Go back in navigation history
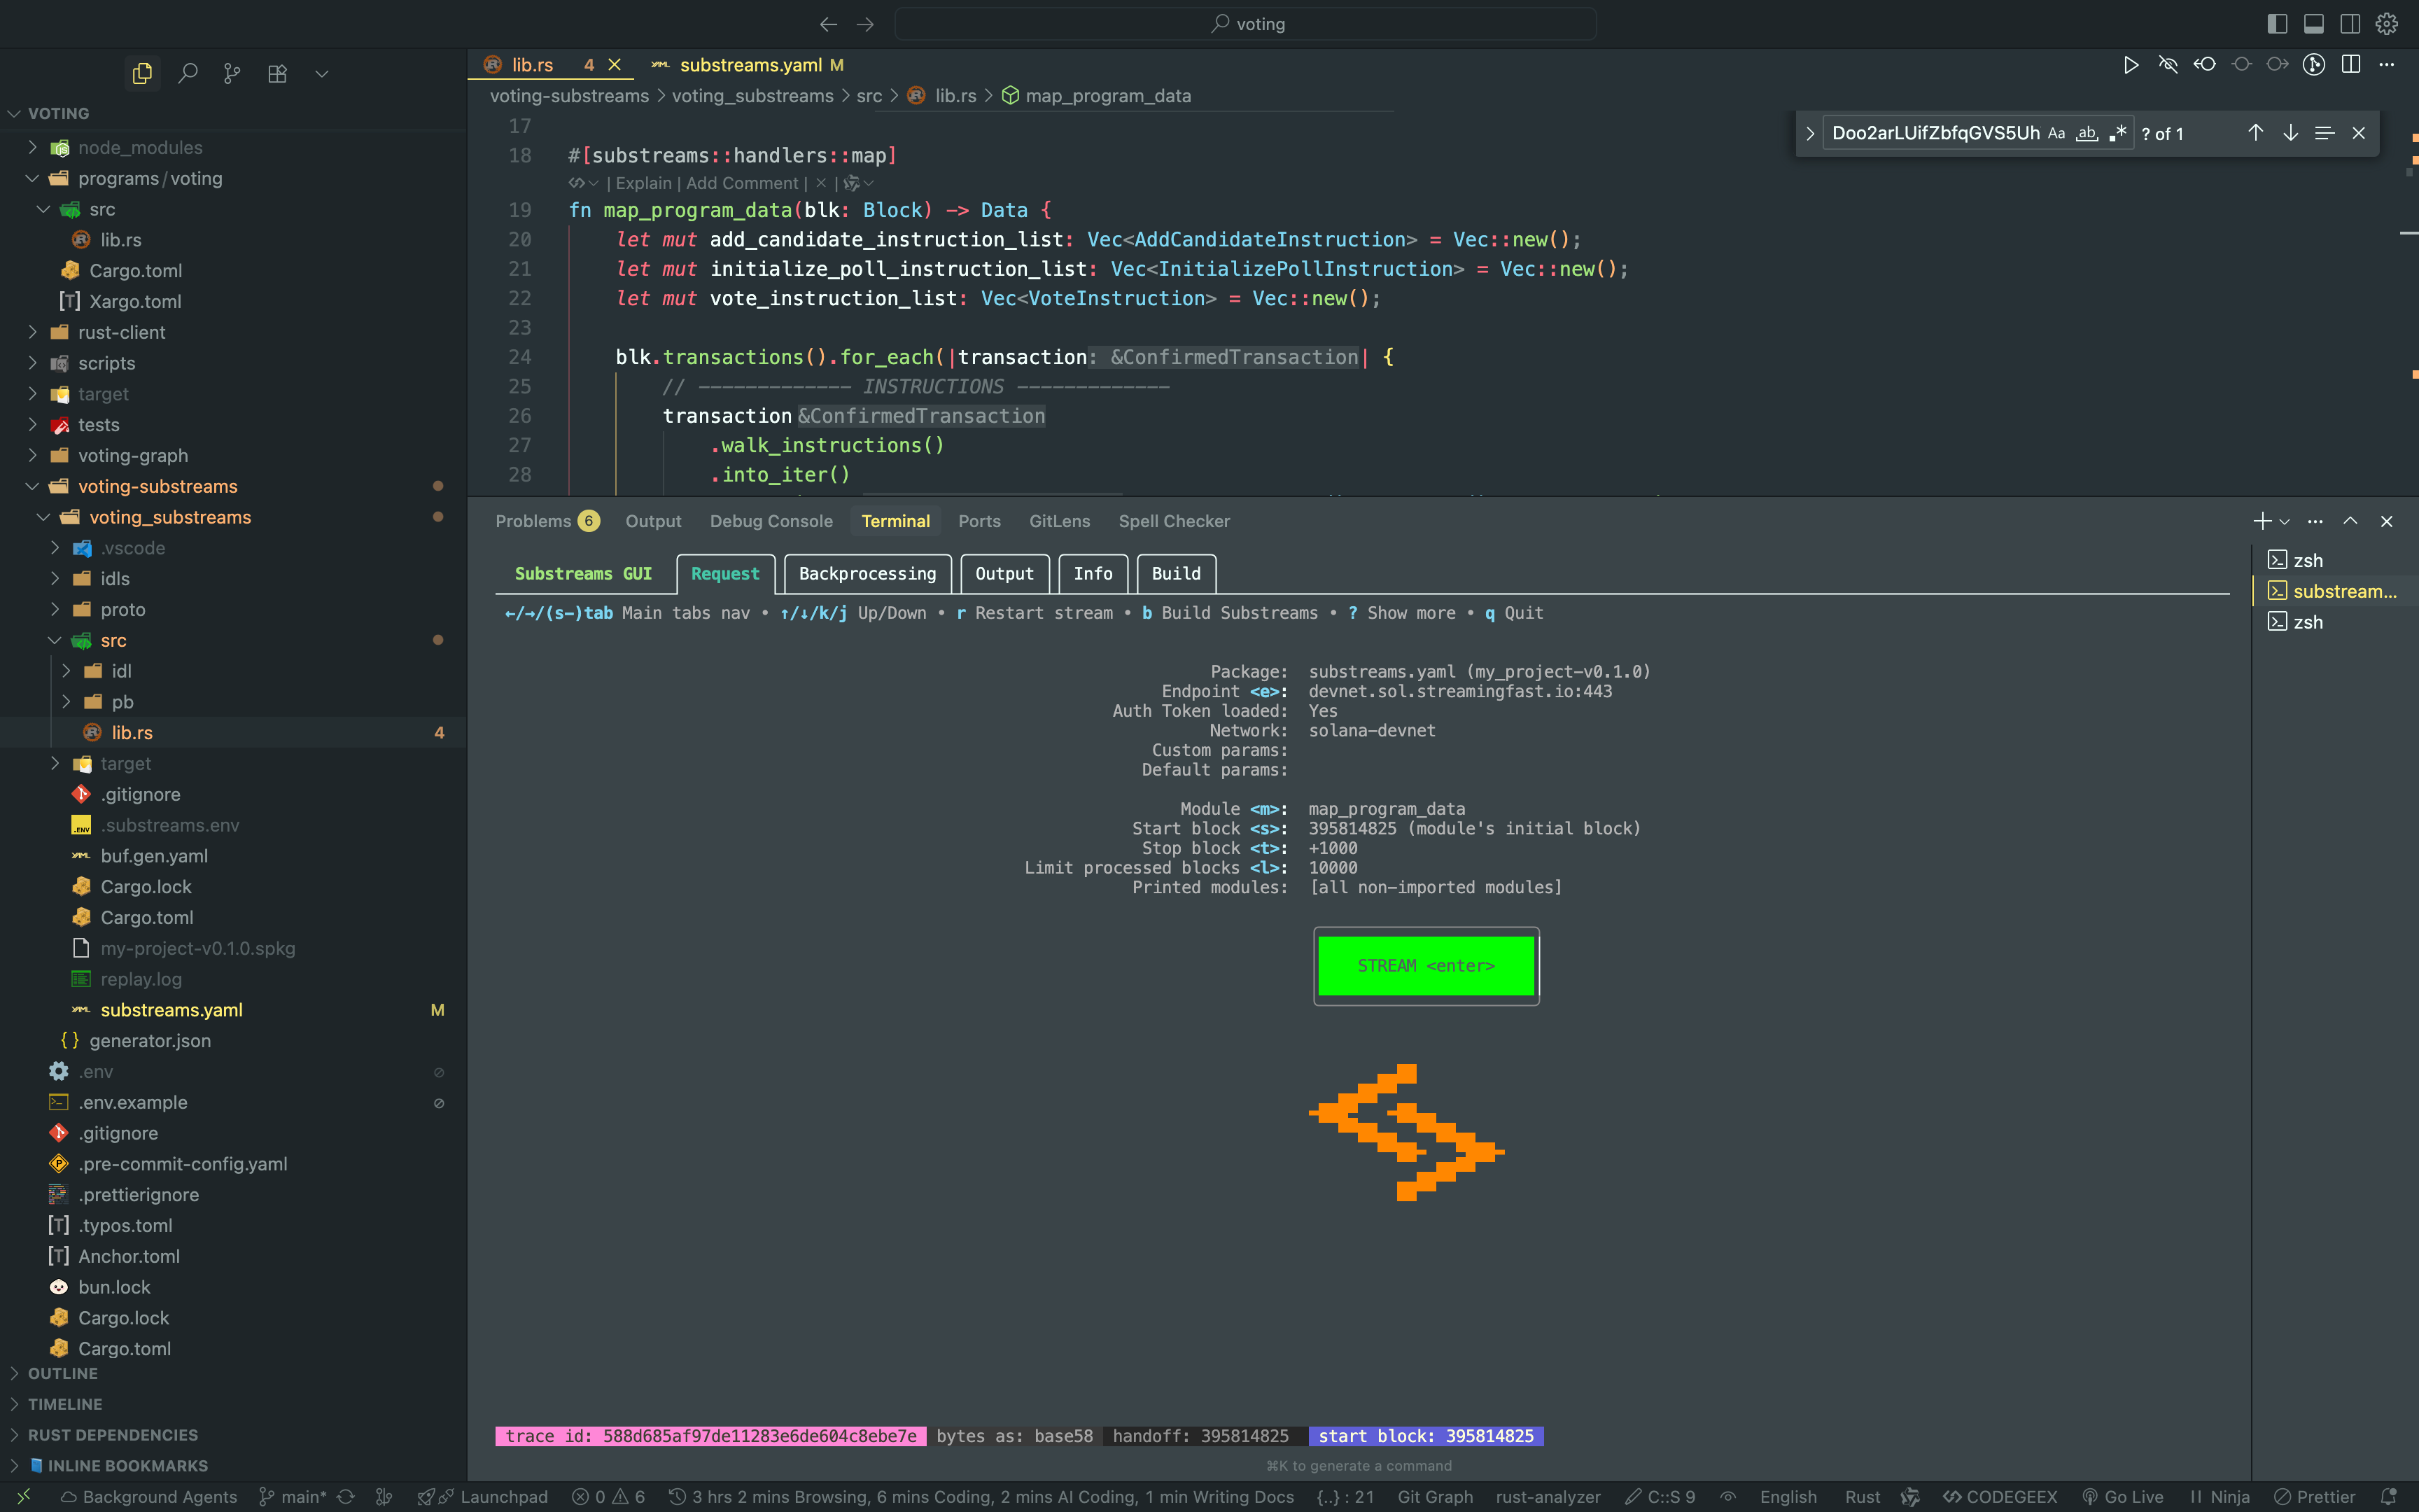The width and height of the screenshot is (2419, 1512). [x=827, y=24]
